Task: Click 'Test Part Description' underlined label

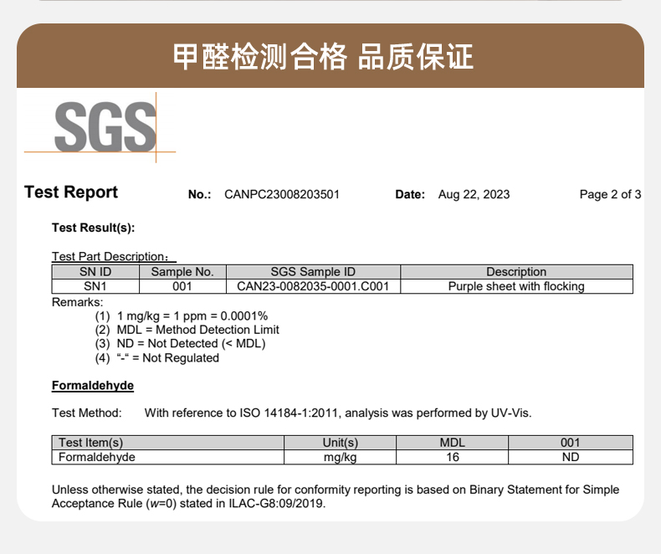Action: 114,256
